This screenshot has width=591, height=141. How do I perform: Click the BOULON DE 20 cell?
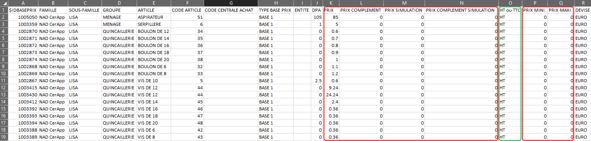point(154,59)
